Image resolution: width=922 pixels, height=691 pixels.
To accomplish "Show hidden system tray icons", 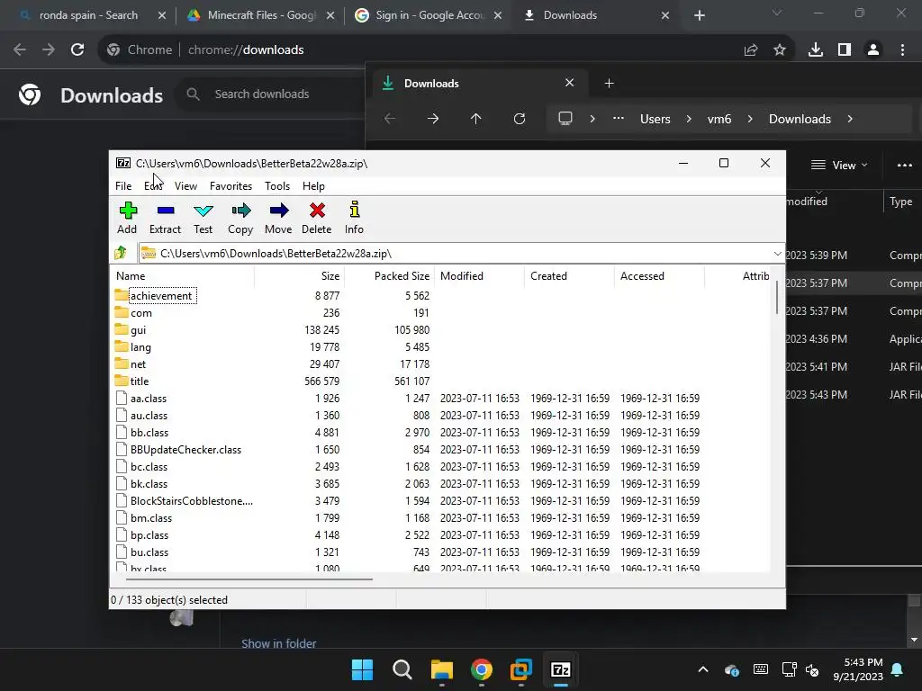I will [702, 669].
